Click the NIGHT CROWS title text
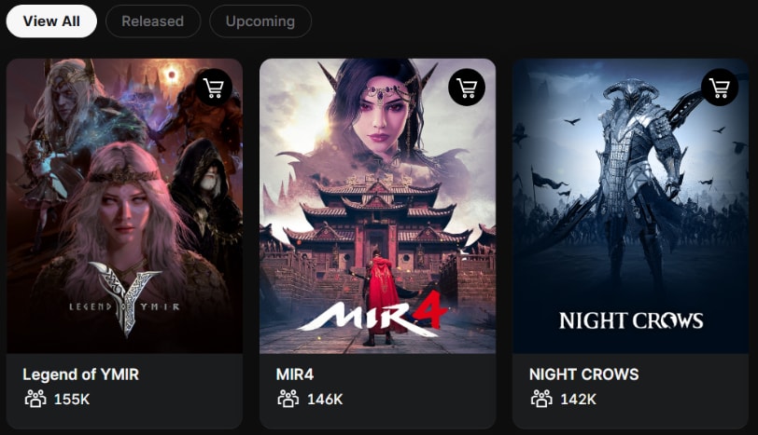 tap(584, 374)
